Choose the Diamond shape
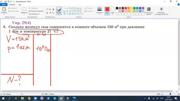This screenshot has width=180, height=101. tap(67, 11)
